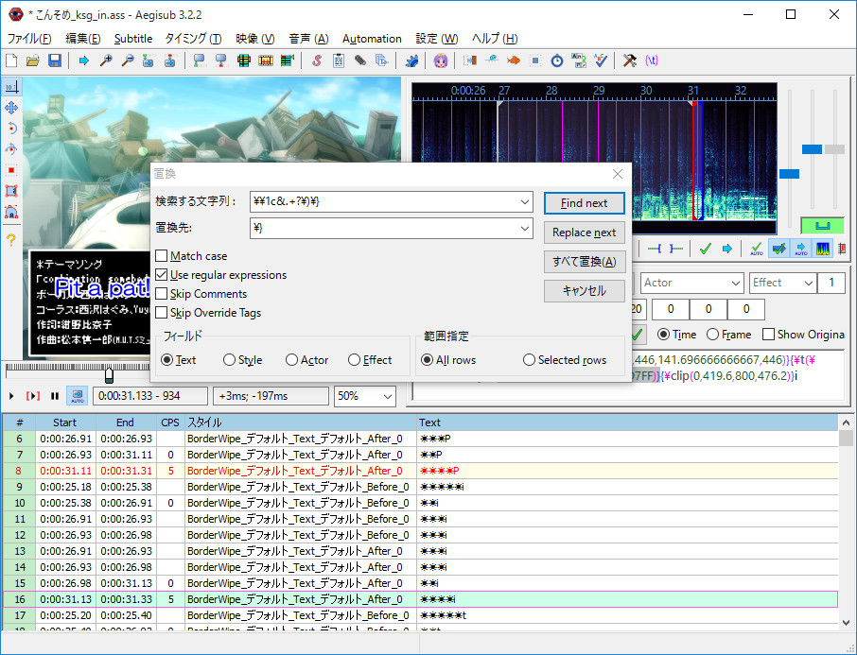Select the Actor field radio button
This screenshot has height=655, width=857.
click(x=292, y=360)
